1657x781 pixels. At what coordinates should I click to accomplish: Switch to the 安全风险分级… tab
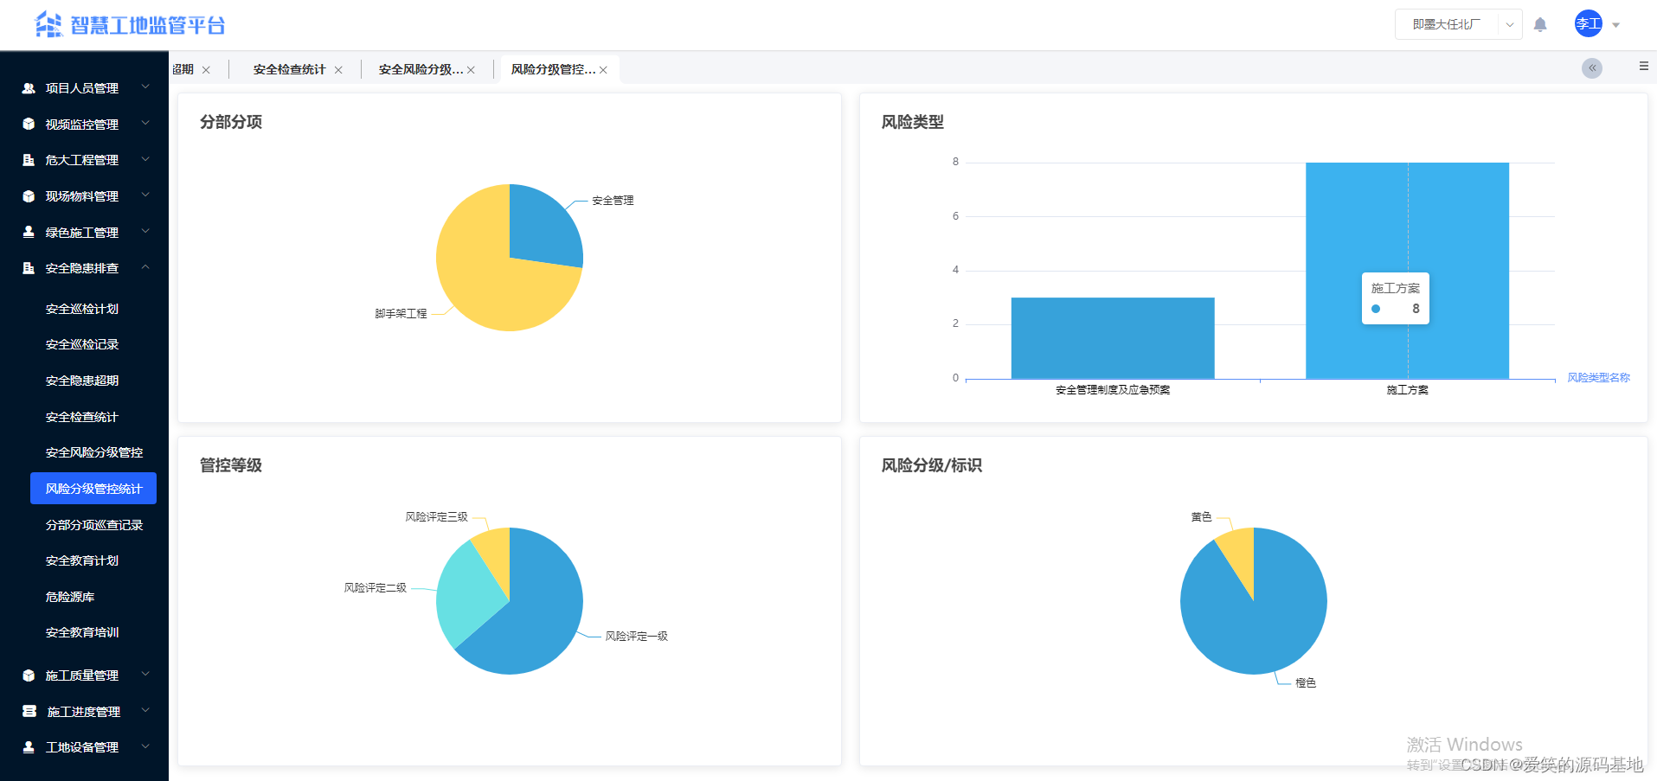421,69
